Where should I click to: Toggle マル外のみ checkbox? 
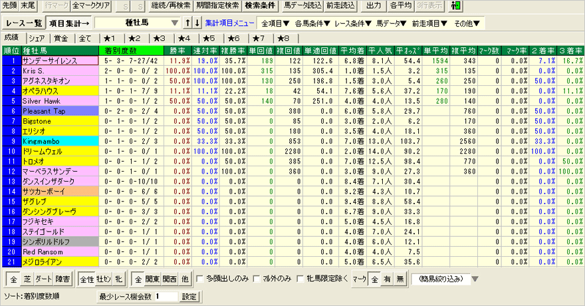[x=257, y=279]
